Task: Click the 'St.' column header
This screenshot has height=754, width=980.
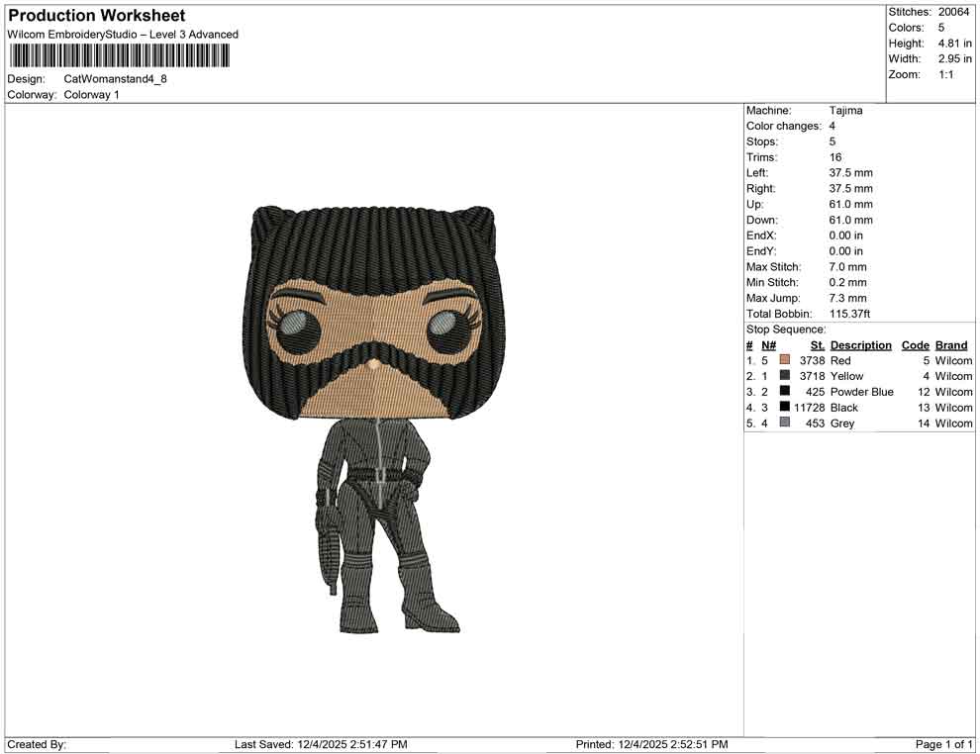Action: 818,344
